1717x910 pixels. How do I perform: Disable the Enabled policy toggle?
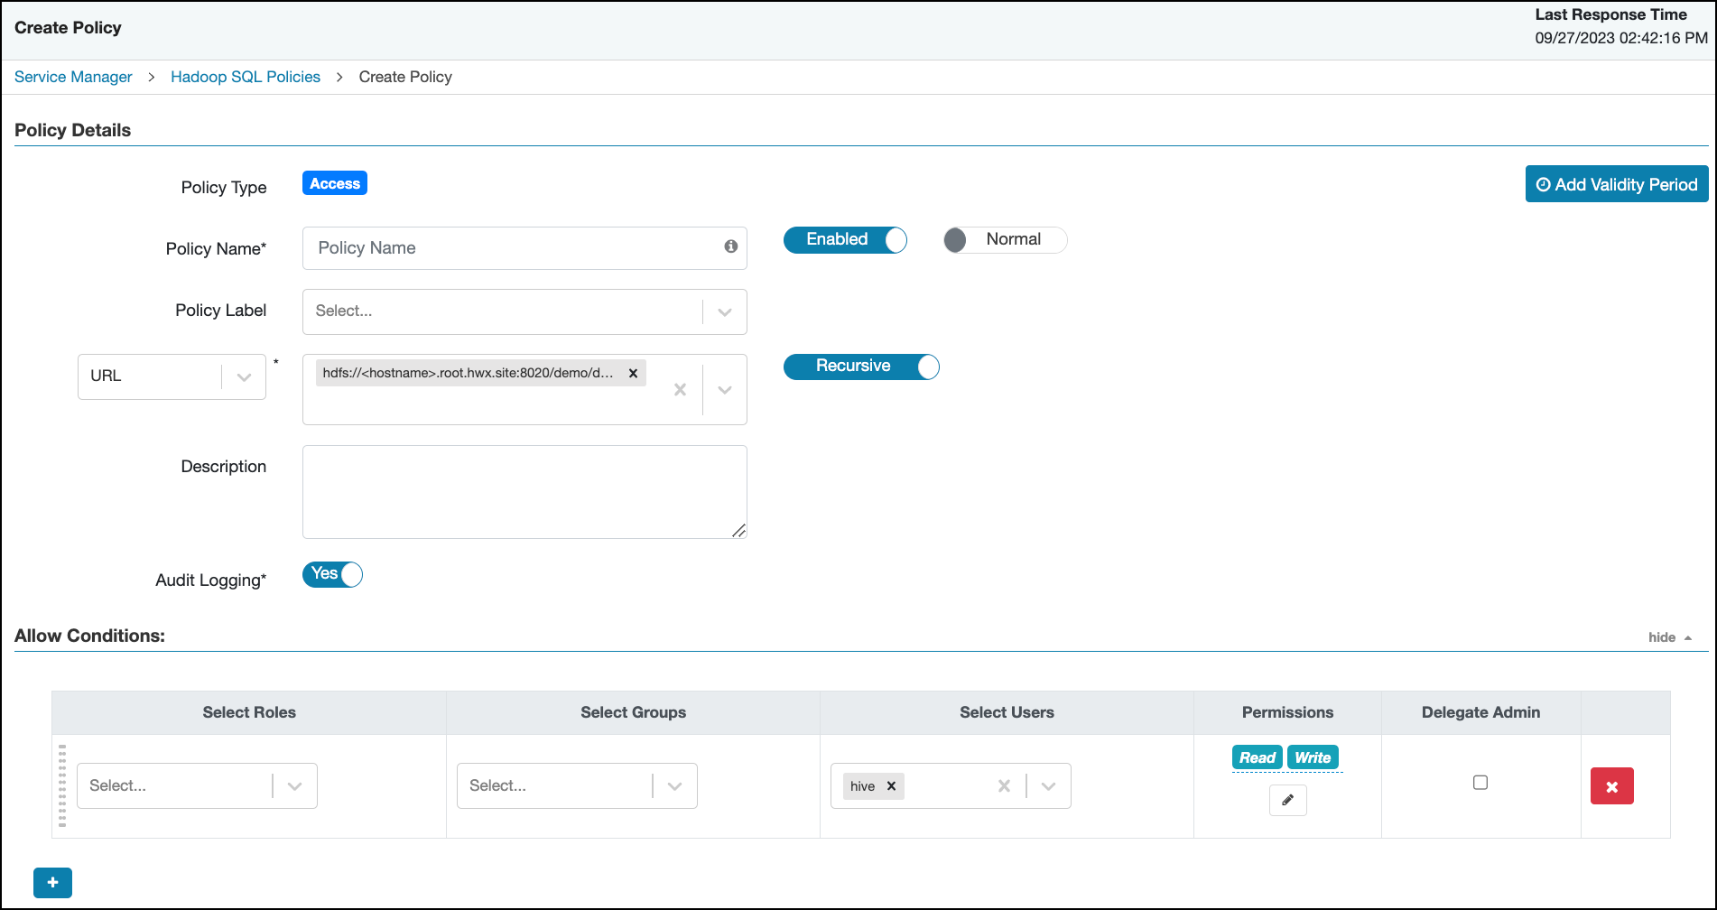[845, 239]
